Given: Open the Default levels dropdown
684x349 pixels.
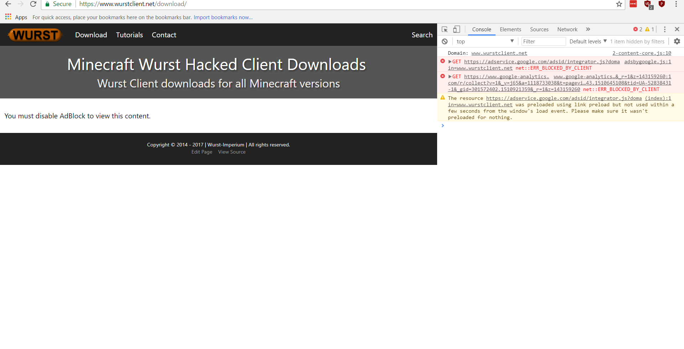Looking at the screenshot, I should tap(585, 41).
